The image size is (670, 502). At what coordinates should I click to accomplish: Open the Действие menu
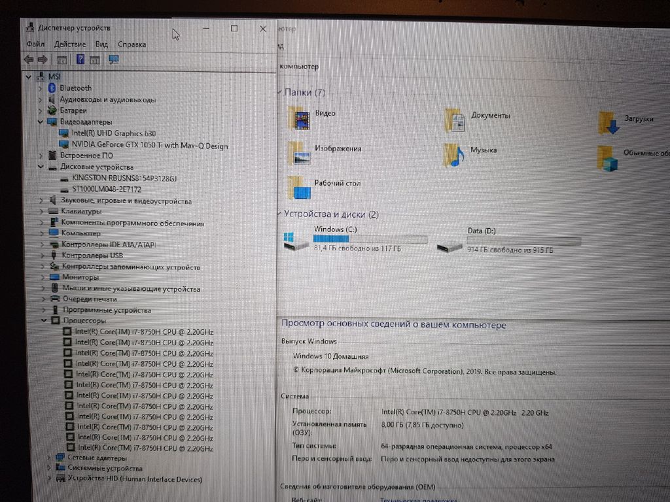(70, 44)
